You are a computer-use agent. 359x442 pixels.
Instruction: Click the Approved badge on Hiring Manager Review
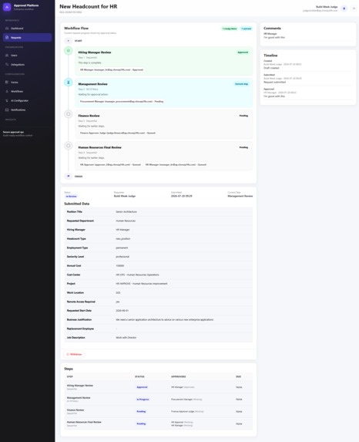coord(243,52)
